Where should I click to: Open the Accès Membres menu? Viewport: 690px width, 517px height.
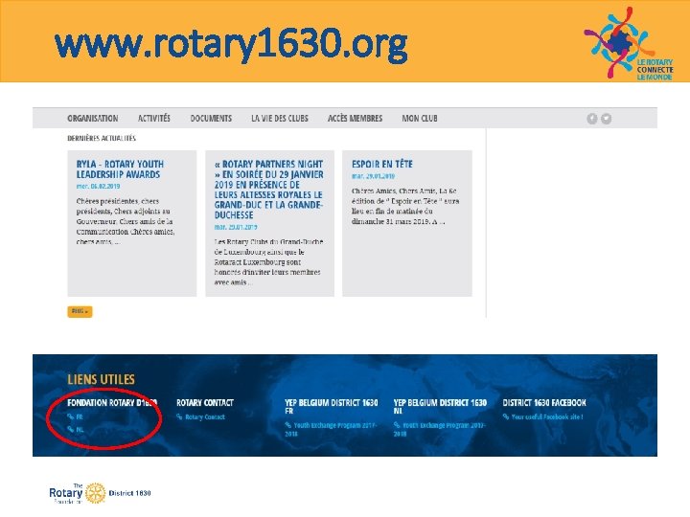click(355, 119)
